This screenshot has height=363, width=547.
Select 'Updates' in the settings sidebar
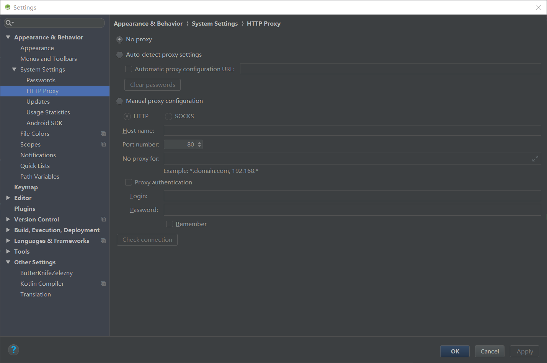[38, 101]
